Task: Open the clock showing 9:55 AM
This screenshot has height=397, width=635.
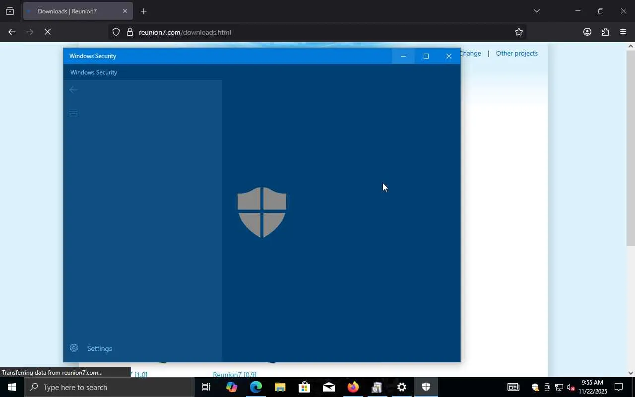Action: 592,387
